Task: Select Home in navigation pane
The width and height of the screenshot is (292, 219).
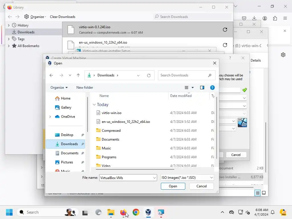Action: 66,98
